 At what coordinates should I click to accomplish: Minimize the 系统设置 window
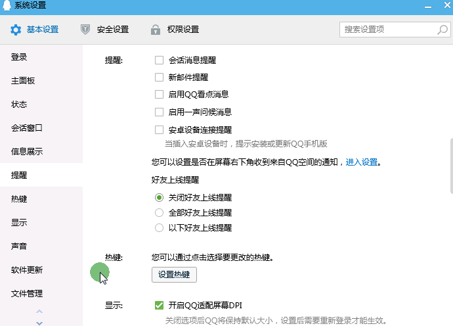coord(428,7)
